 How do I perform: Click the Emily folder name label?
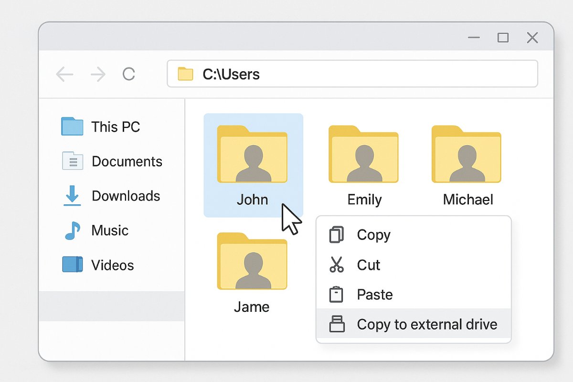point(364,200)
